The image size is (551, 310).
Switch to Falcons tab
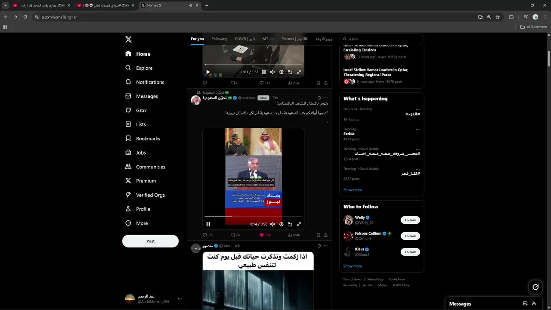pyautogui.click(x=294, y=39)
